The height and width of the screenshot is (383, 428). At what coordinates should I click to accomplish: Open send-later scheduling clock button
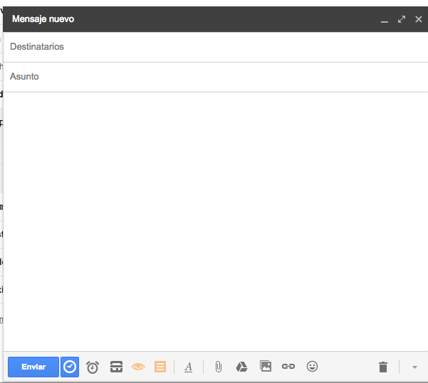[x=70, y=367]
